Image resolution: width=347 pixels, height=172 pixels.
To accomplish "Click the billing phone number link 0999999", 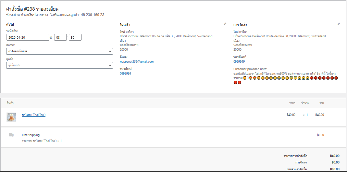I will [125, 74].
